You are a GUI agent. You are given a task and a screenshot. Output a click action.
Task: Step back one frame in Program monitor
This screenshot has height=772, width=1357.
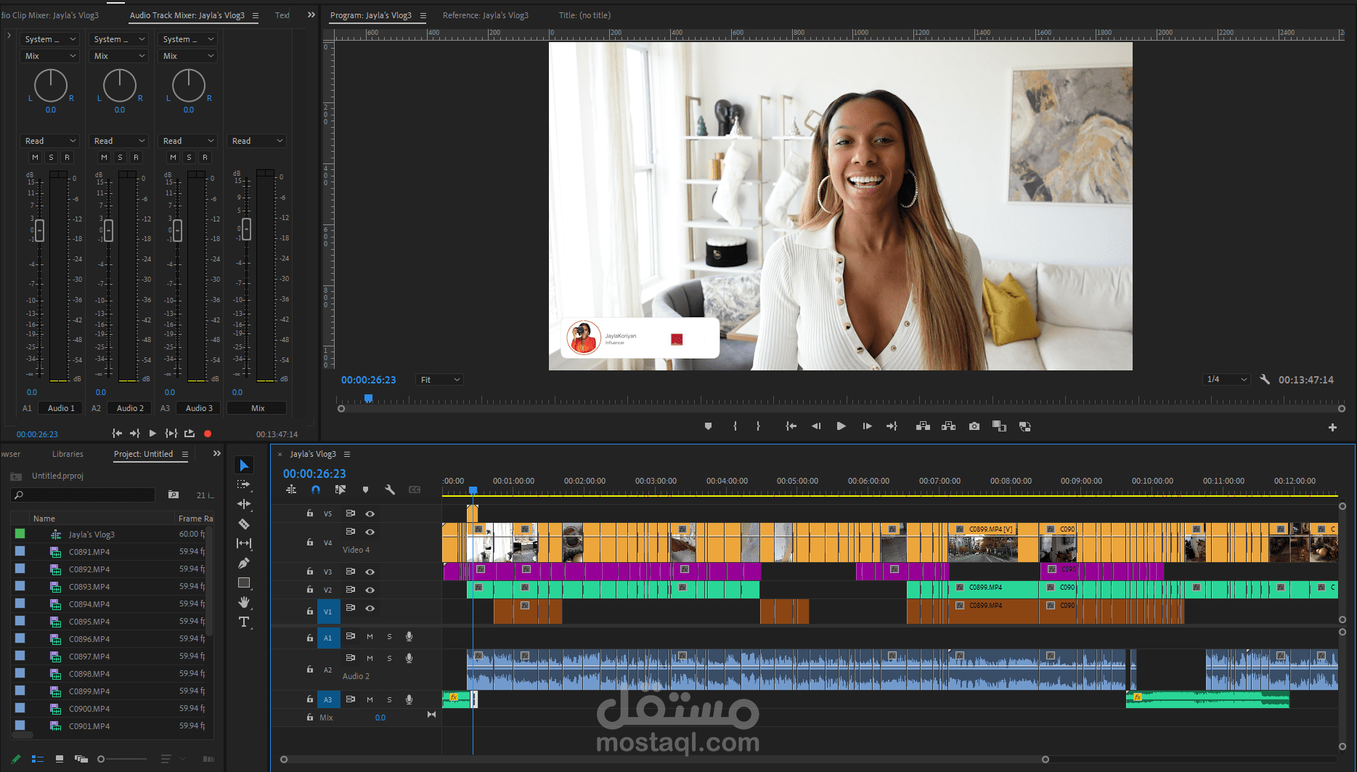(x=816, y=426)
